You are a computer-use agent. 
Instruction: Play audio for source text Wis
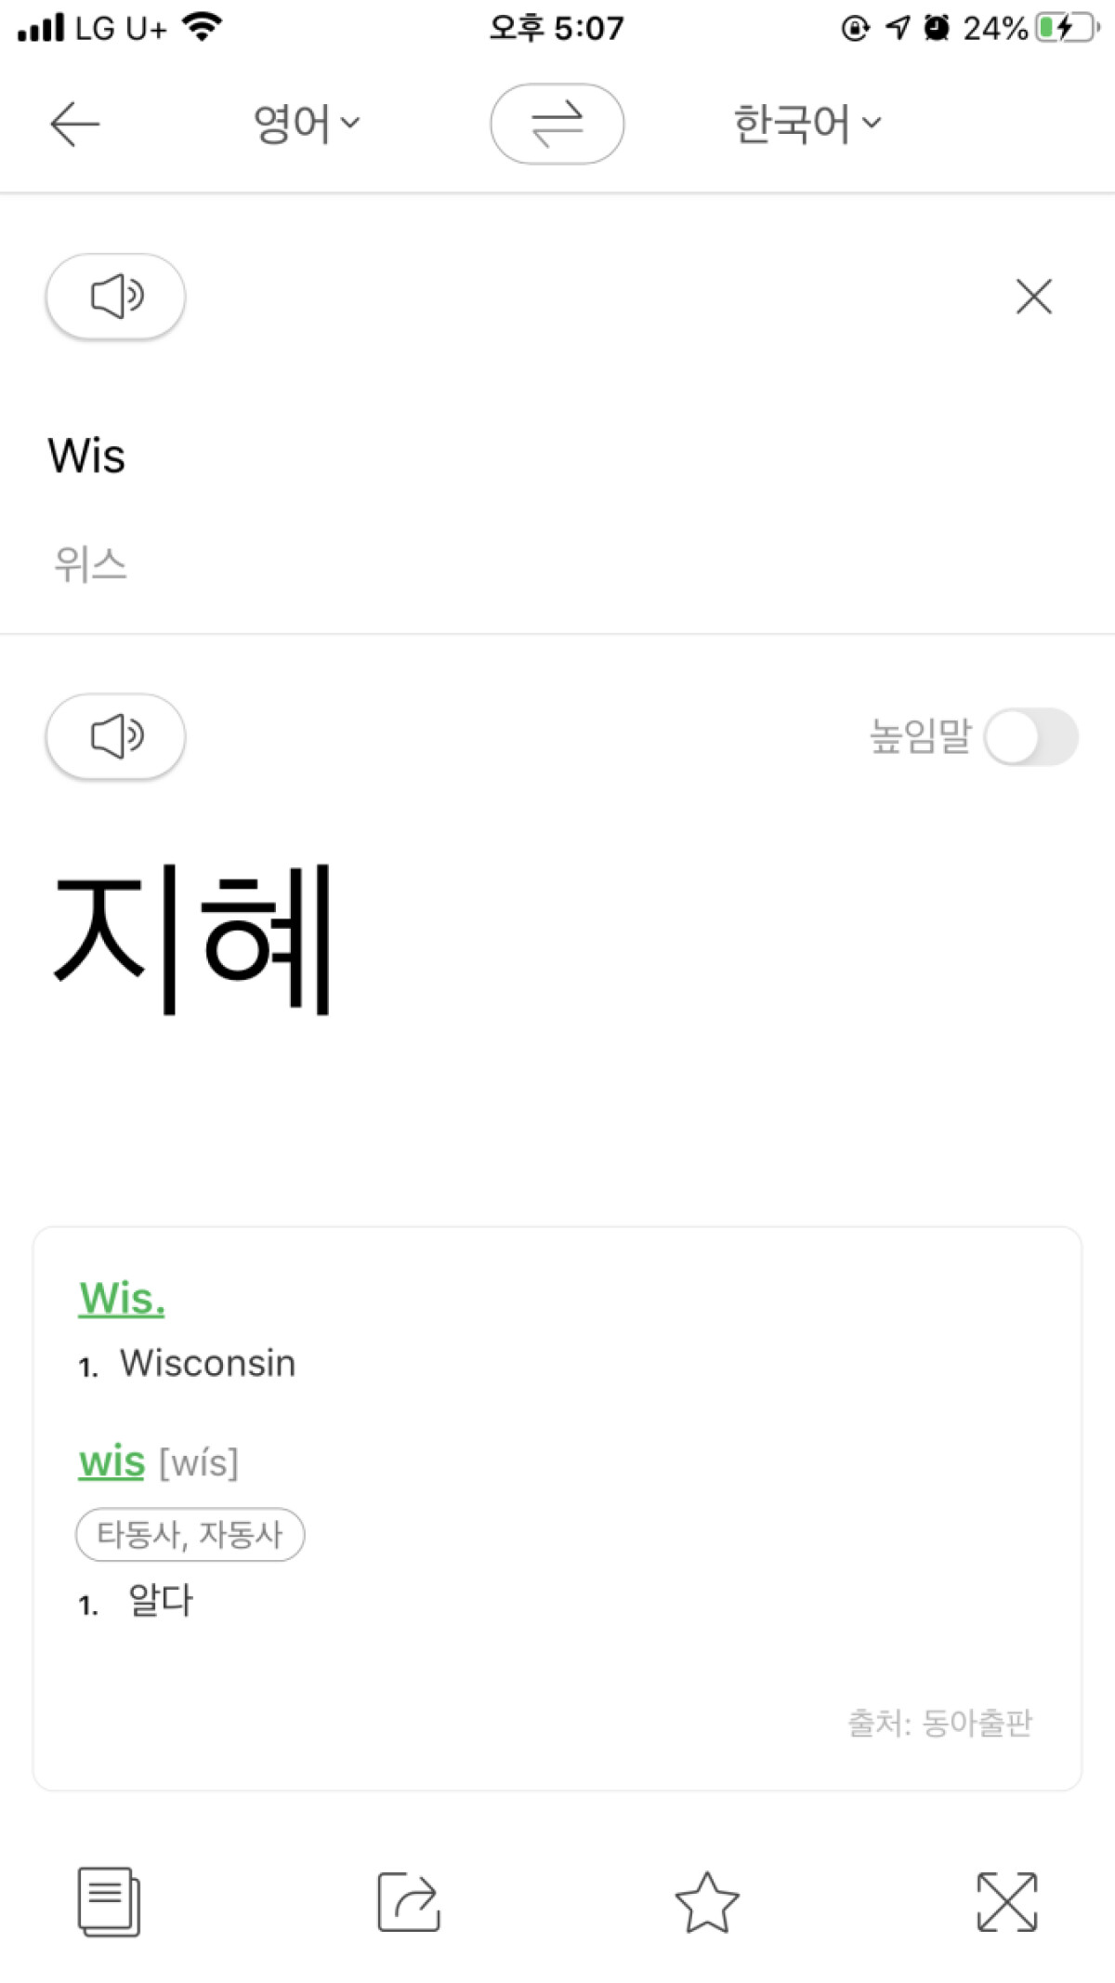(x=116, y=297)
